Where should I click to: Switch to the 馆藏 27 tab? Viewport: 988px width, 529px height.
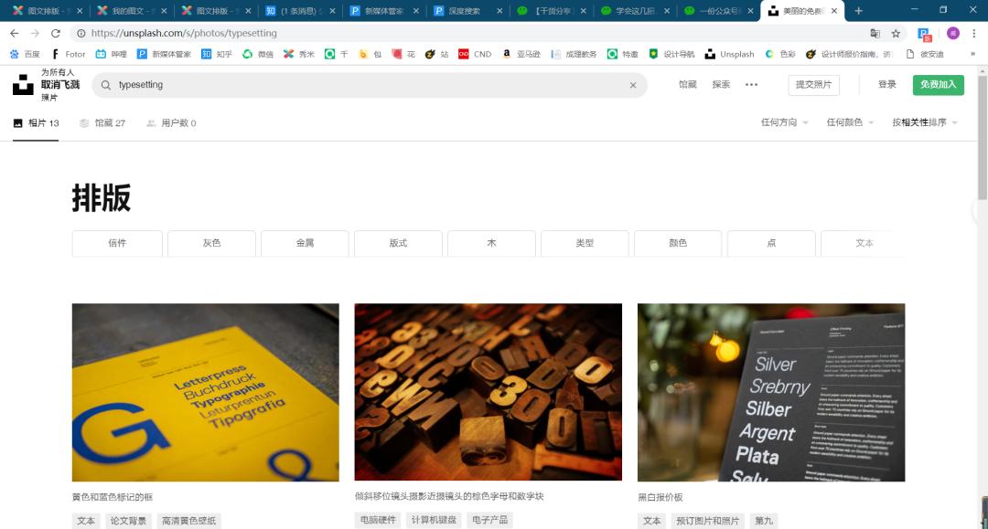[x=101, y=122]
